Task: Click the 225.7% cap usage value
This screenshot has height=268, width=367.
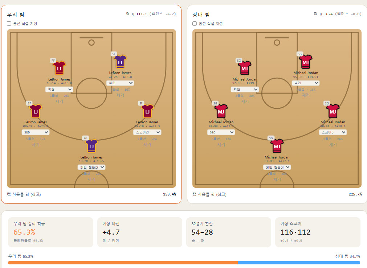Action: [355, 194]
